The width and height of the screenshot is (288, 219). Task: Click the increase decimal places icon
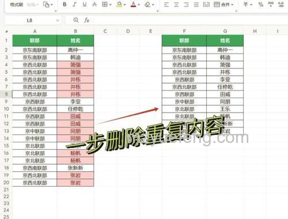281,5
